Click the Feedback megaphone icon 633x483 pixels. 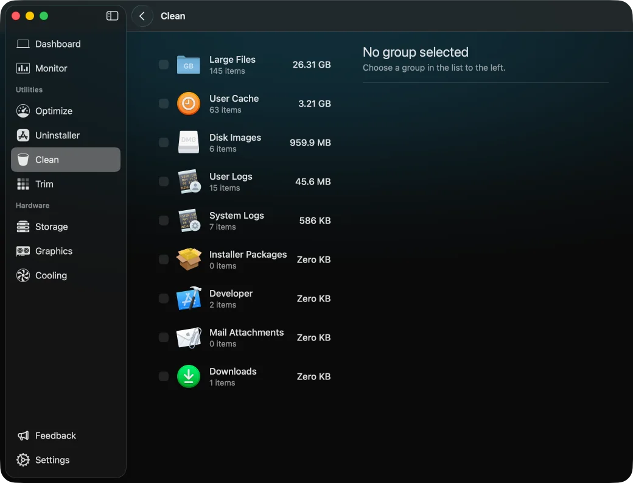click(x=23, y=435)
